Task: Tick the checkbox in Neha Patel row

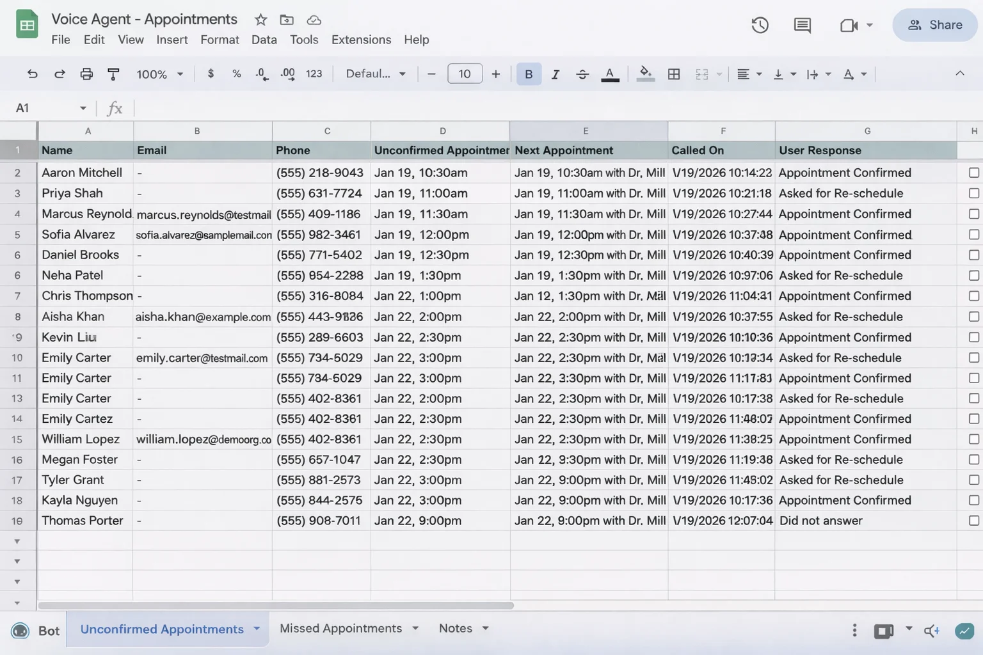Action: [974, 276]
